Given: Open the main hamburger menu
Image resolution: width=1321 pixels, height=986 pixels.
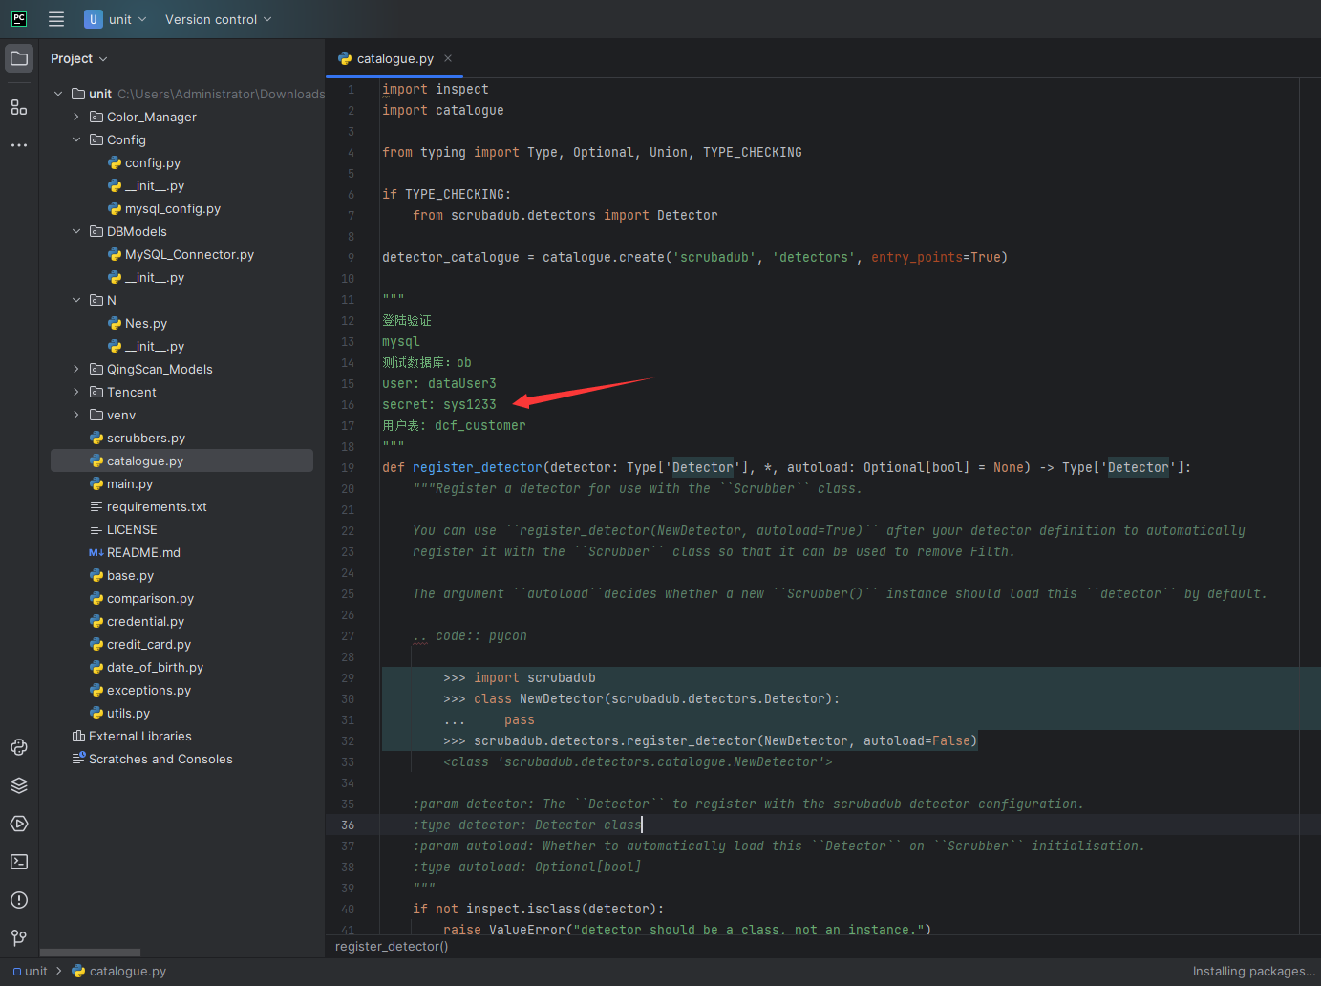Looking at the screenshot, I should [x=56, y=19].
